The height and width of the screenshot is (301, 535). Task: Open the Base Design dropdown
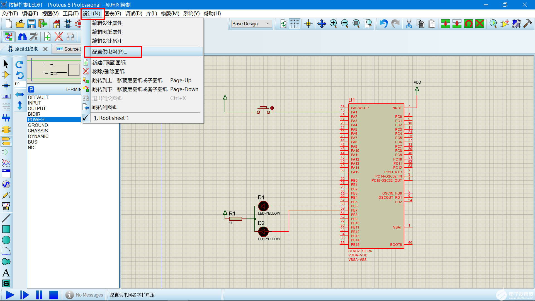(251, 24)
